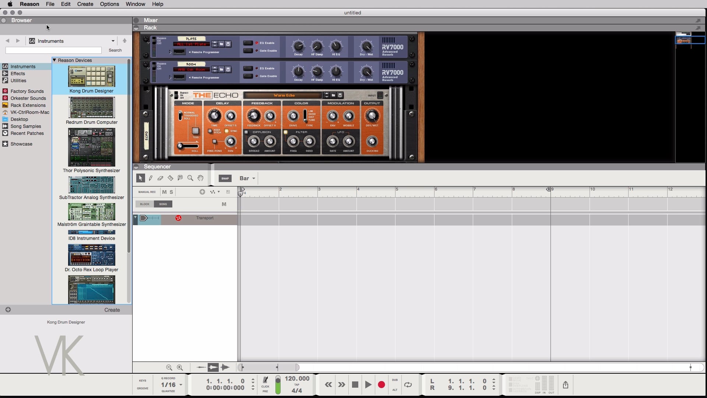Image resolution: width=707 pixels, height=398 pixels.
Task: Select the Pencil tool in sequencer toolbar
Action: pyautogui.click(x=151, y=178)
